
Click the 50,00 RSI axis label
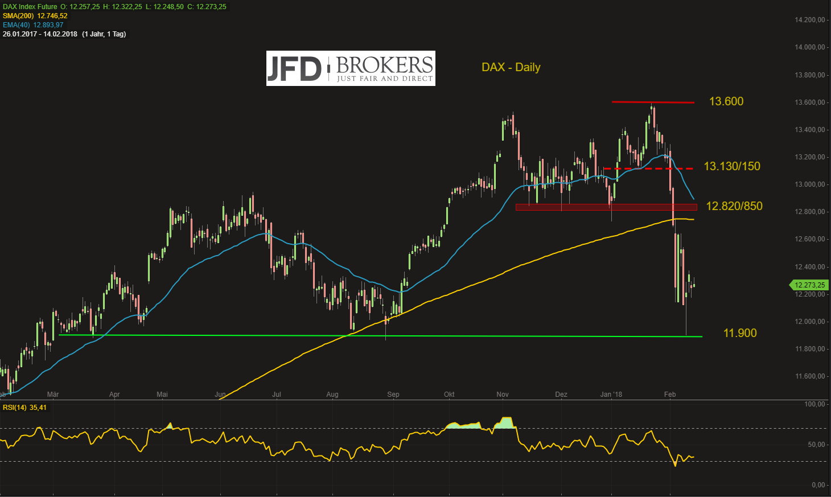point(816,445)
